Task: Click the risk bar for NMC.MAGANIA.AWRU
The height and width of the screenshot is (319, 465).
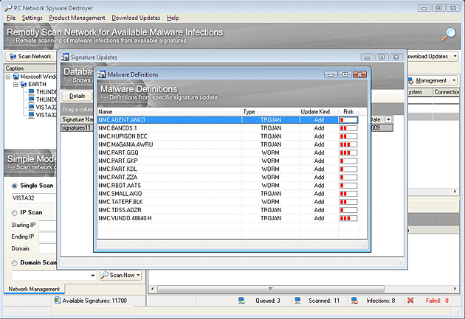Action: tap(348, 144)
